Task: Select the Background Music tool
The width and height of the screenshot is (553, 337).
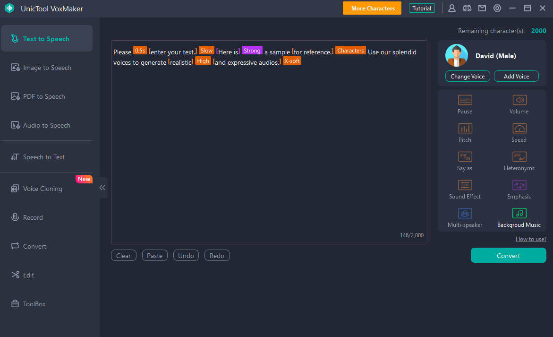Action: coord(519,214)
